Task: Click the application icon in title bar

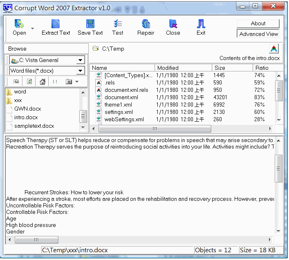Action: pyautogui.click(x=8, y=8)
